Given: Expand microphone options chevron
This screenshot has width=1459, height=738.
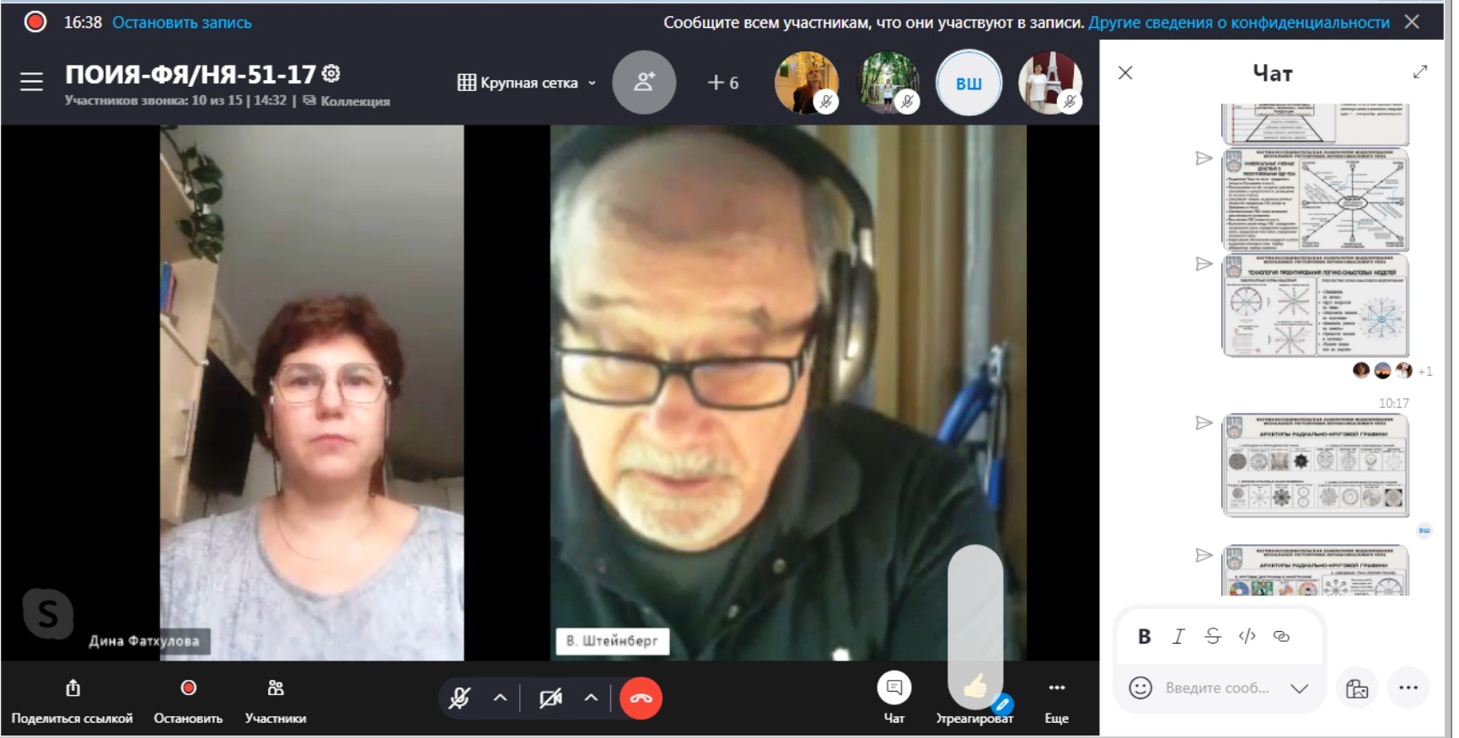Looking at the screenshot, I should coord(501,698).
